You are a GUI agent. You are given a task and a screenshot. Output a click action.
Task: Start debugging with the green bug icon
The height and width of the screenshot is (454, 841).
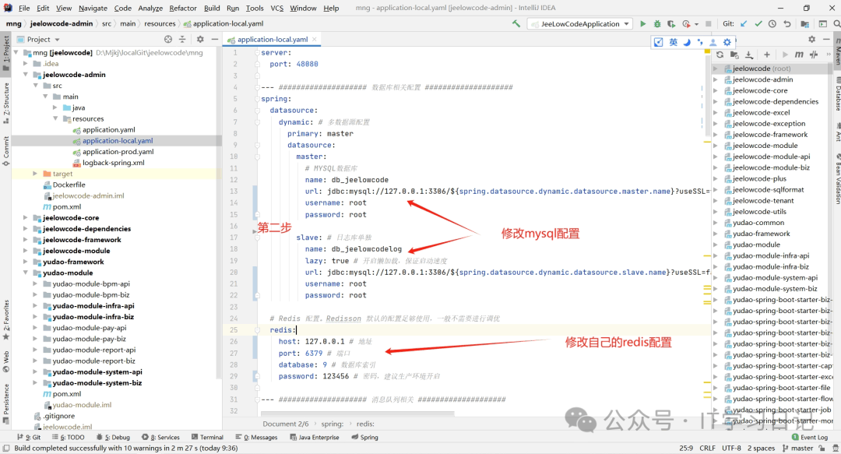pyautogui.click(x=657, y=23)
